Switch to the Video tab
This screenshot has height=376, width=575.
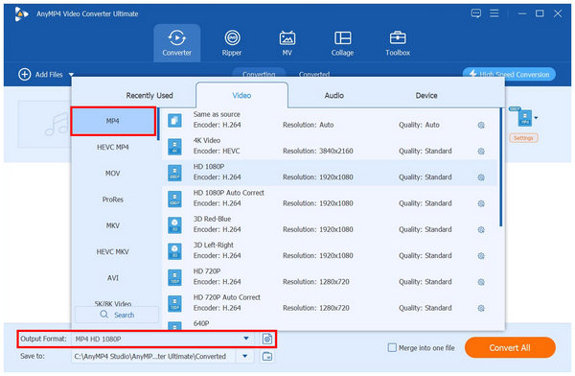coord(241,96)
